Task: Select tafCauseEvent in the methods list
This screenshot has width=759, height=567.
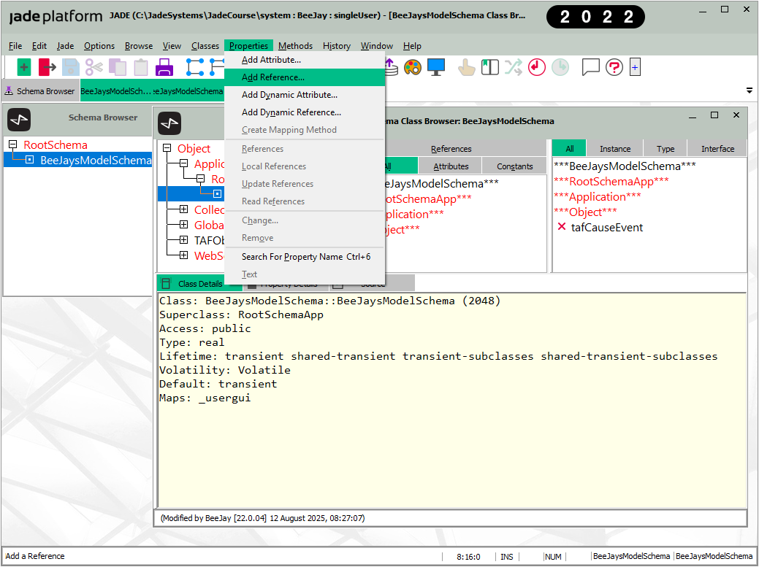Action: [606, 228]
